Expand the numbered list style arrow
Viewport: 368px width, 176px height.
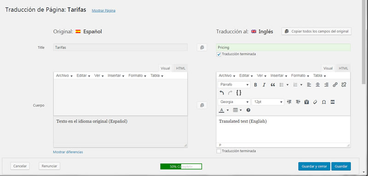(x=301, y=85)
